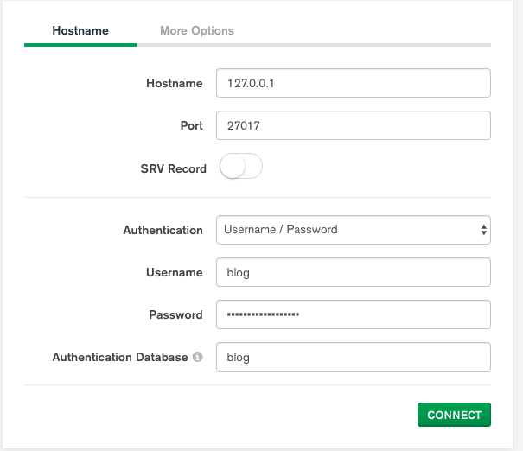This screenshot has width=523, height=451.
Task: Switch to the More Options tab
Action: [x=197, y=30]
